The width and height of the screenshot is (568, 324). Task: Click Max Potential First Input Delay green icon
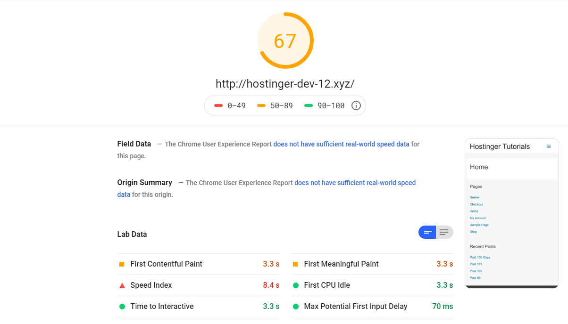click(x=296, y=307)
